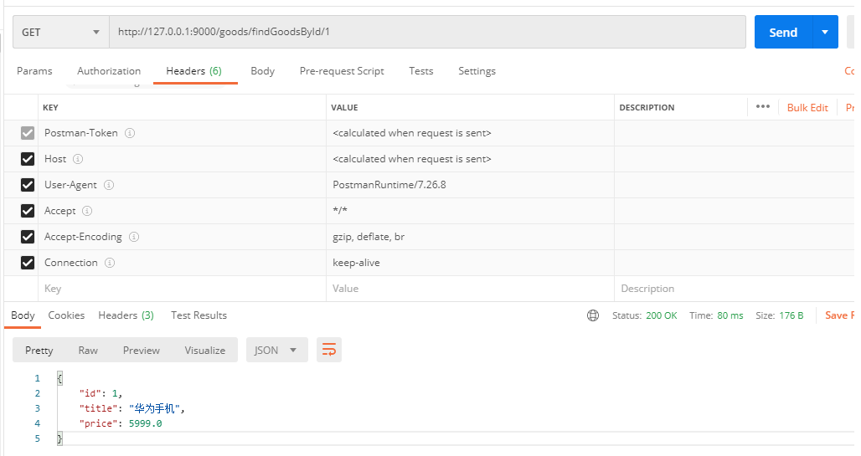Open the GET method dropdown
Viewport: 861px width, 456px height.
pyautogui.click(x=61, y=32)
